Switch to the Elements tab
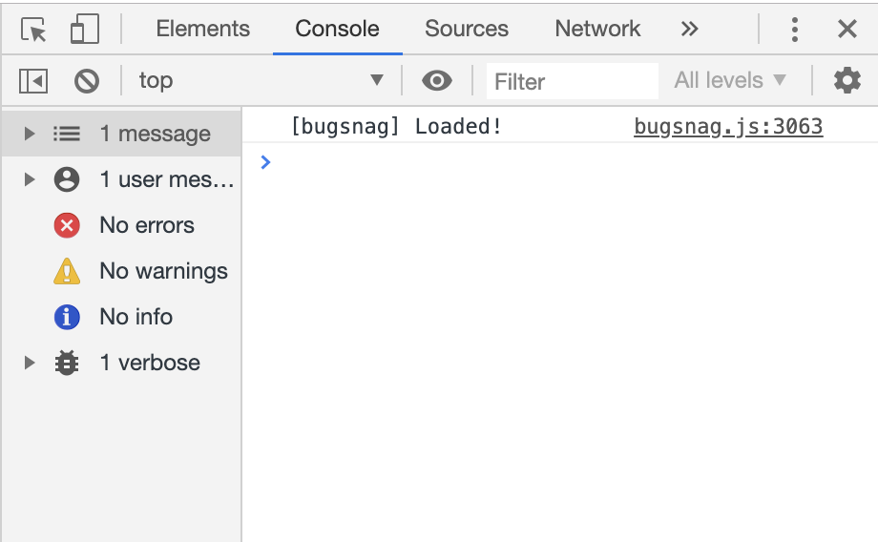Viewport: 878px width, 542px height. point(202,30)
